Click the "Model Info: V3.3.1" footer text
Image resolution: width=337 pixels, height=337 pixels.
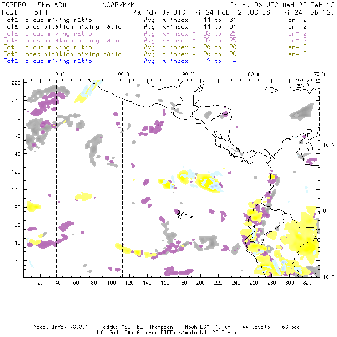[61, 327]
